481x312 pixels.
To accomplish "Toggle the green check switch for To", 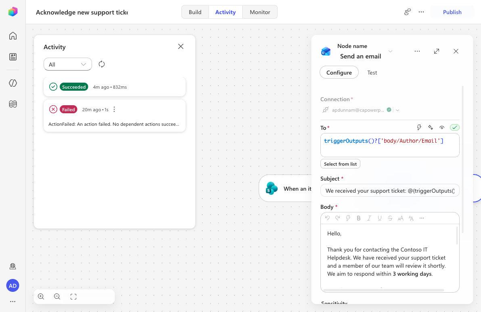I will tap(454, 127).
